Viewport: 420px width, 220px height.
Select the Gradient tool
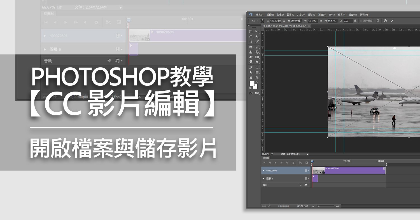click(x=257, y=57)
